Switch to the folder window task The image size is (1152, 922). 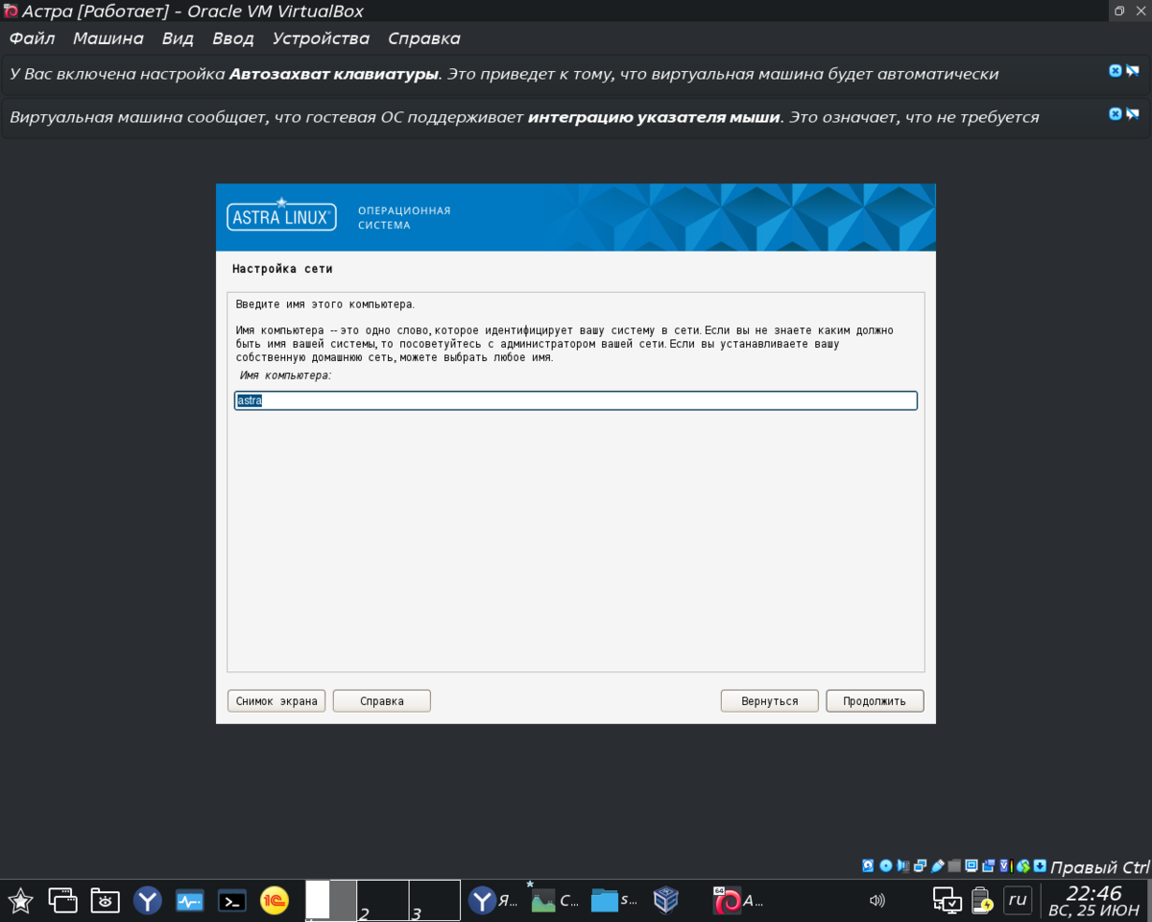[615, 900]
